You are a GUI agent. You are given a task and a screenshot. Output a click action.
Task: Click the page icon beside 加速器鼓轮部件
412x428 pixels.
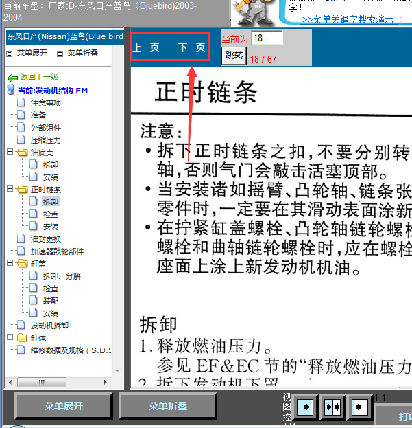tap(21, 251)
